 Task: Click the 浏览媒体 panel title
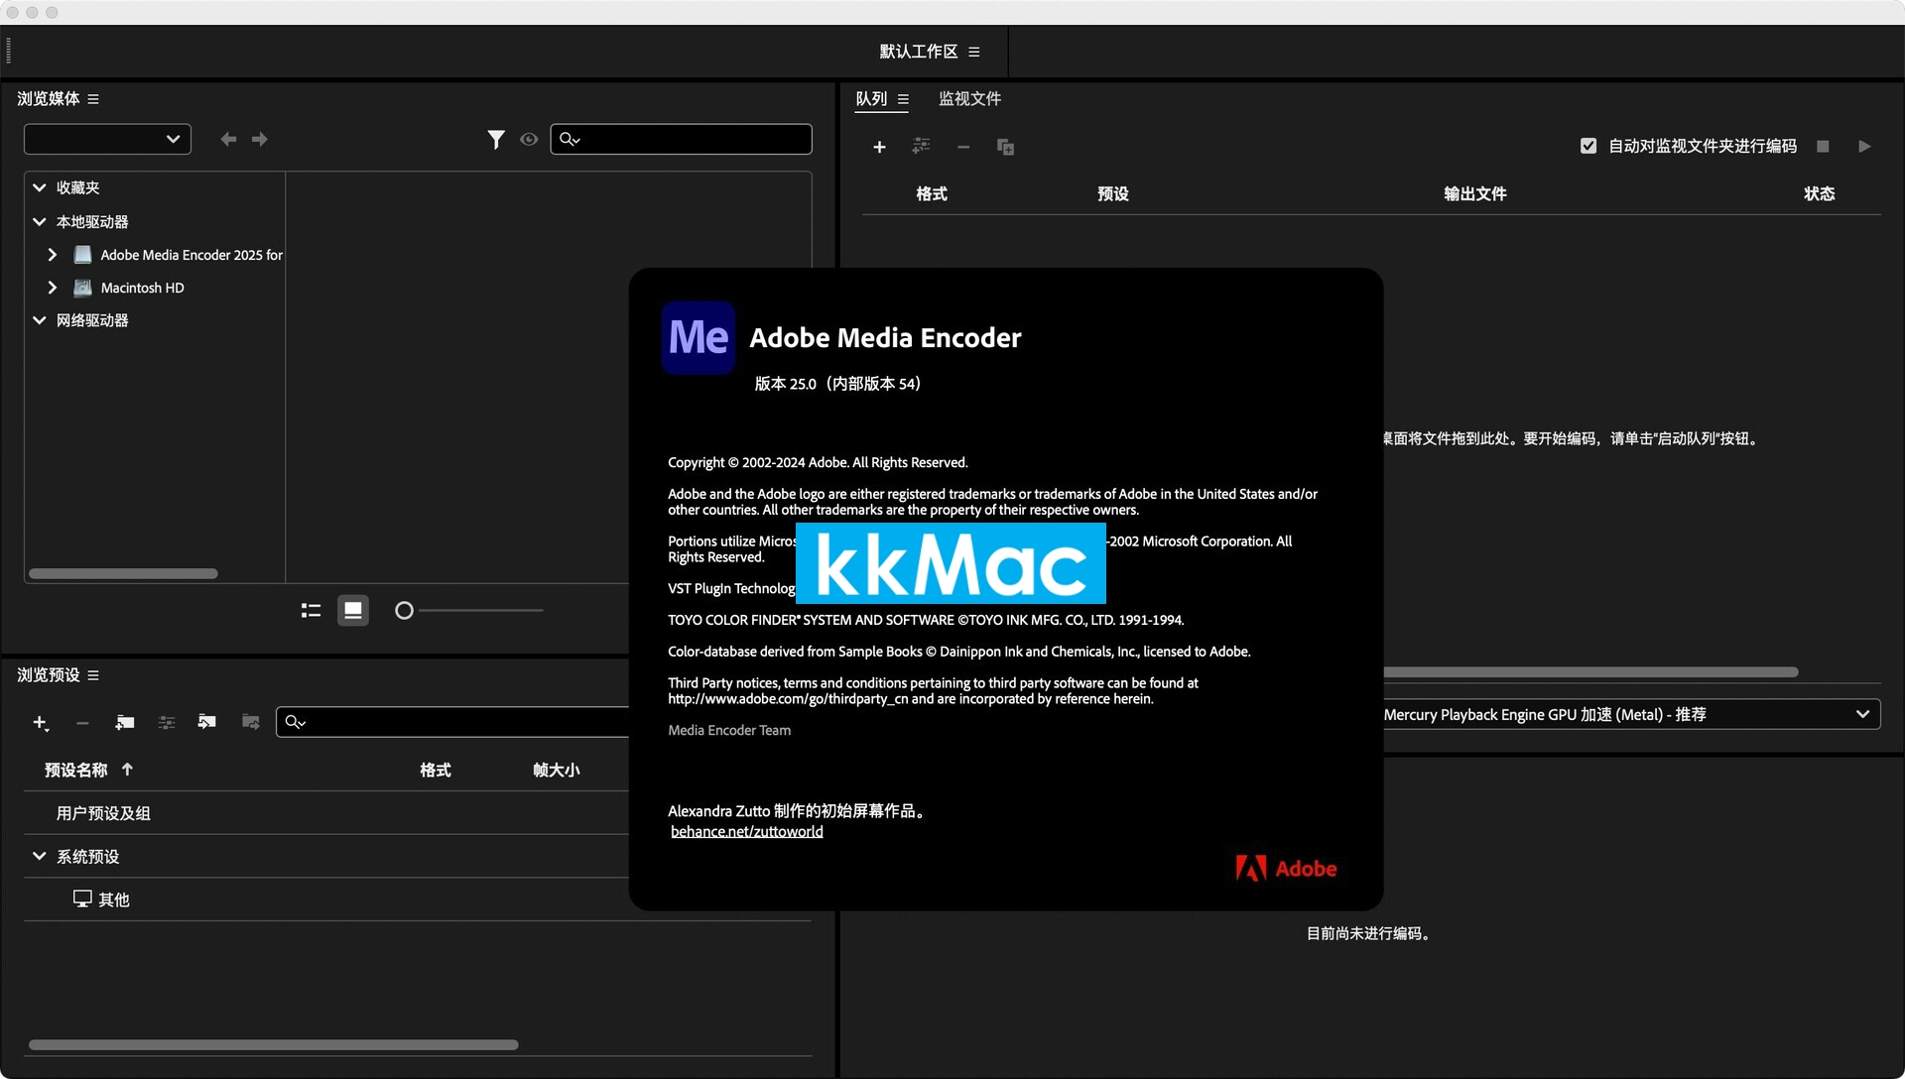point(49,99)
